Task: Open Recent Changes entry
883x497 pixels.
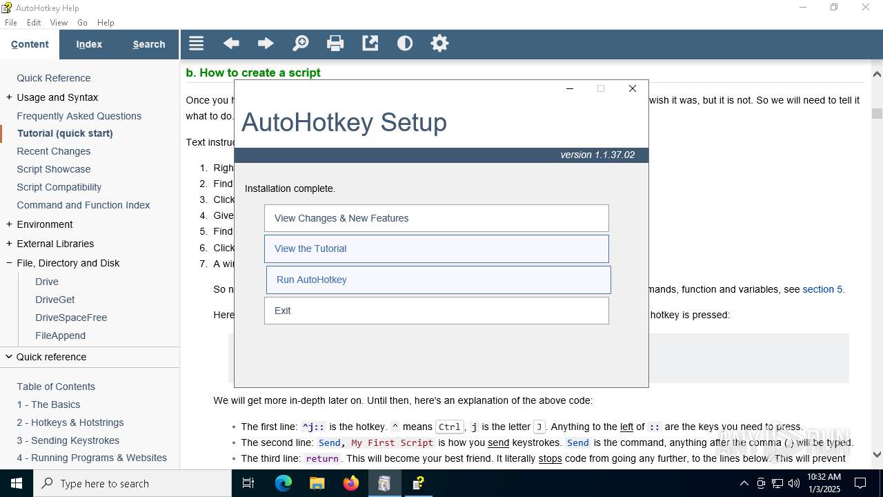Action: (x=54, y=151)
